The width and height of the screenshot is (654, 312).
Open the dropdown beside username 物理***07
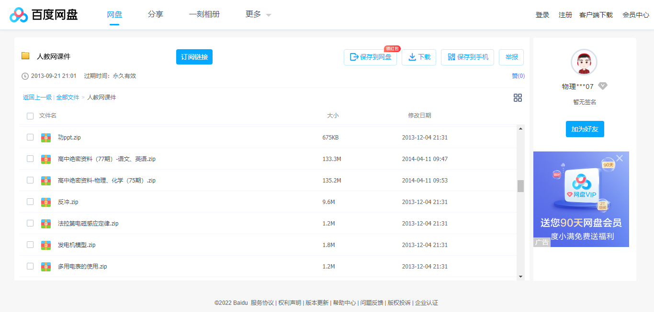point(603,86)
